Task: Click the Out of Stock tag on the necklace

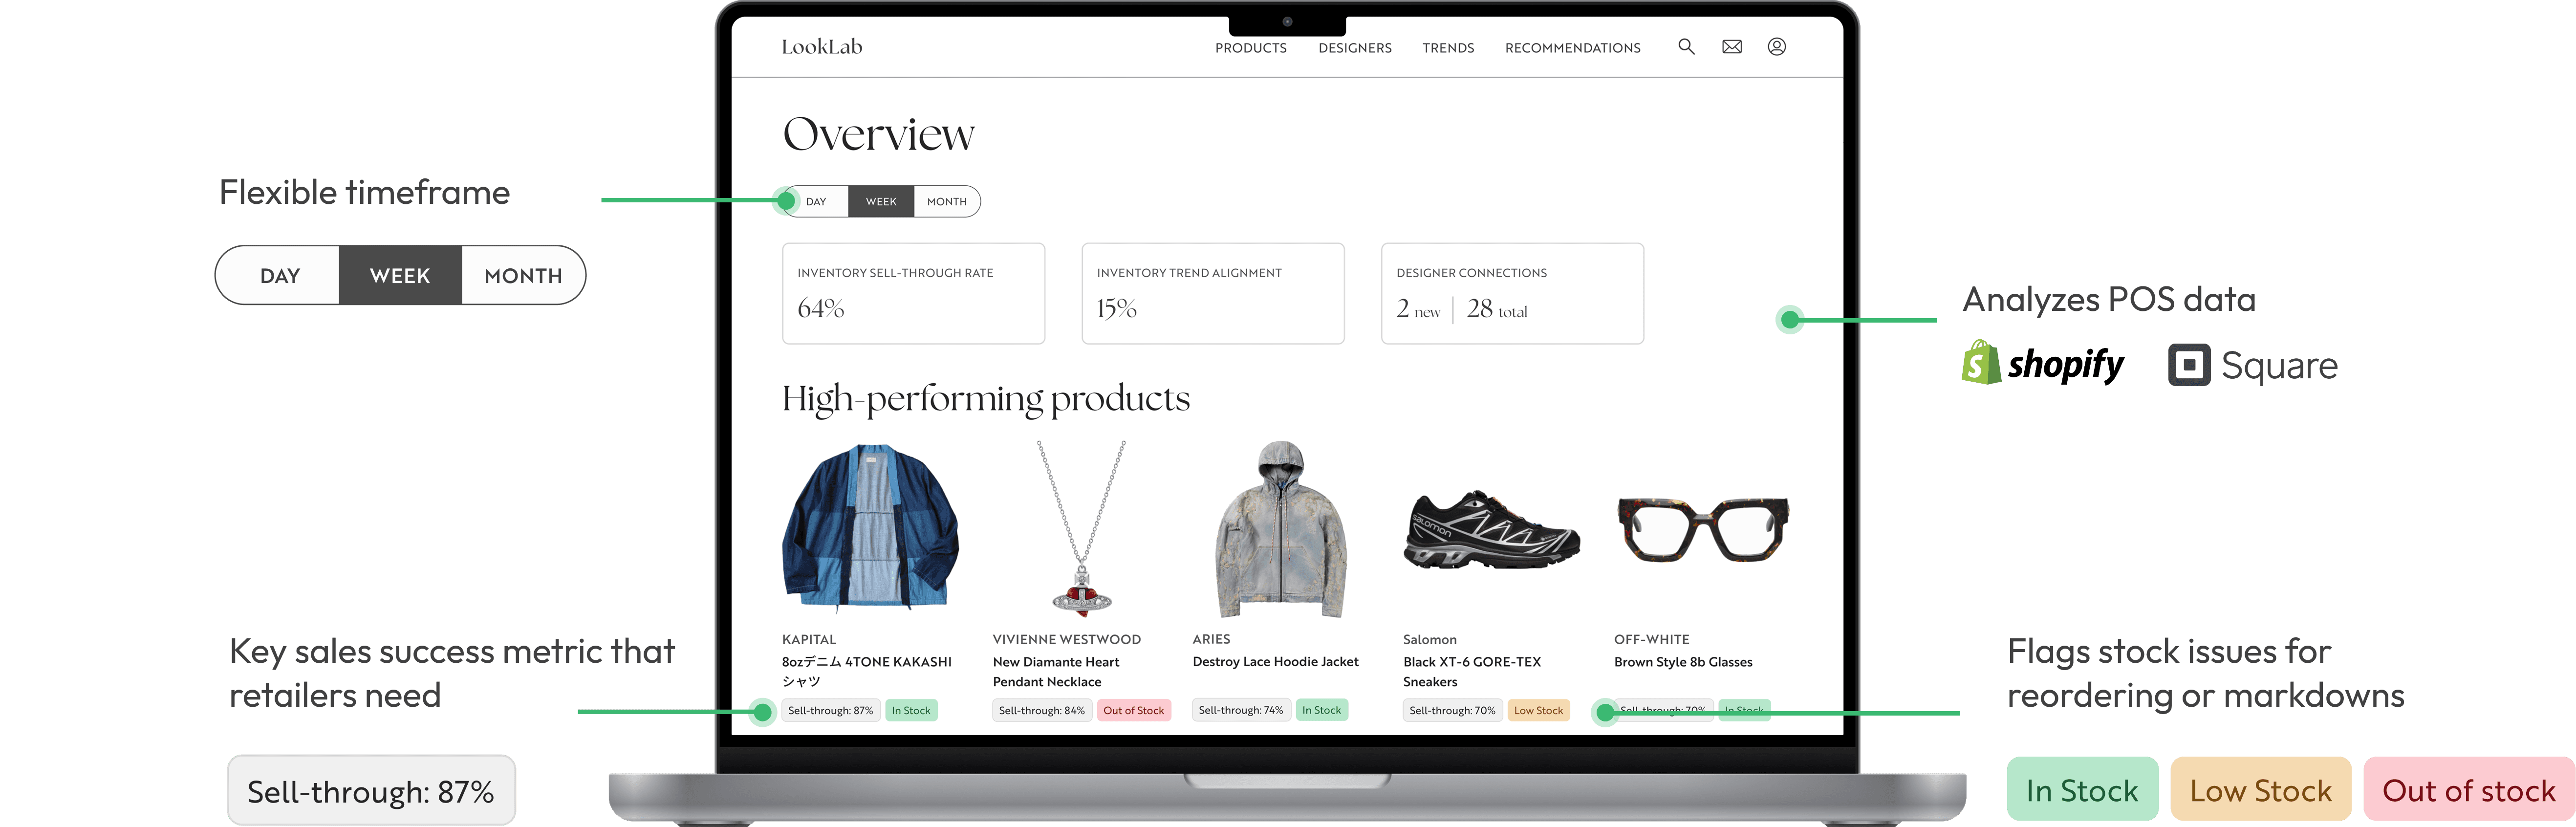Action: point(1133,711)
